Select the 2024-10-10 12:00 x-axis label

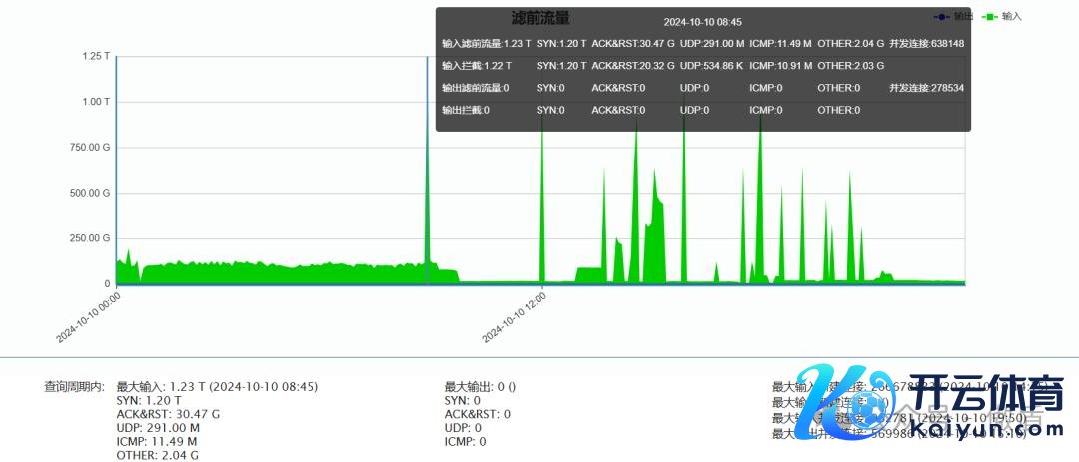[x=513, y=317]
